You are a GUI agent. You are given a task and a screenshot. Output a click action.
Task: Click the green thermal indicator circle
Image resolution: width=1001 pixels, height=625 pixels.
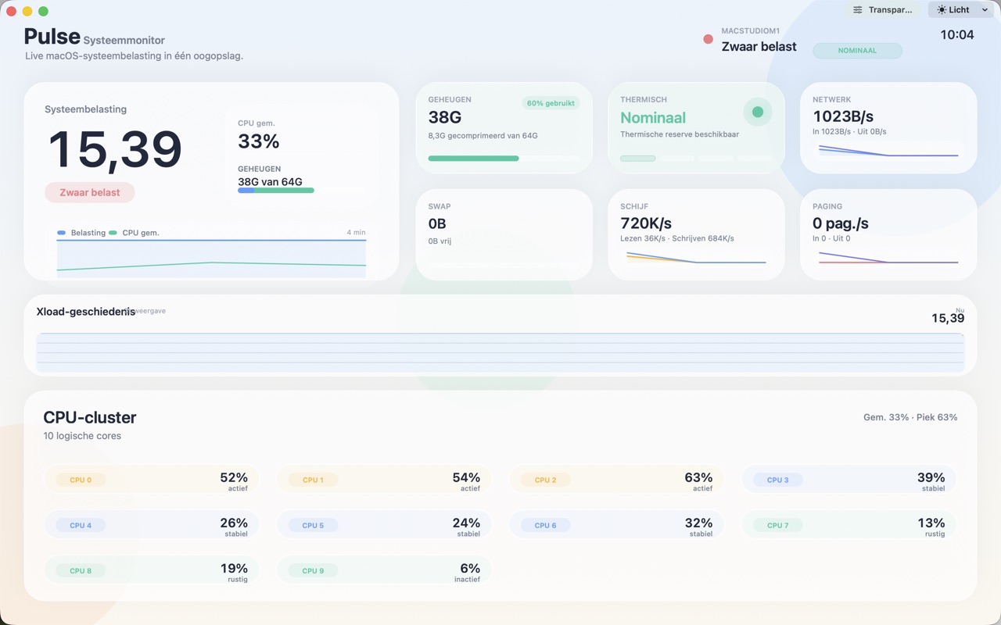tap(757, 112)
